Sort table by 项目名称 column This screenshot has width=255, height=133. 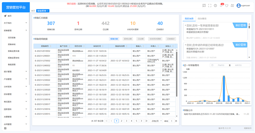click(84, 46)
